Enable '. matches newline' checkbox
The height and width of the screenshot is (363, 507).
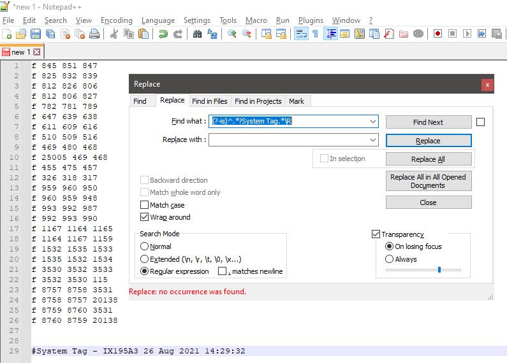[x=222, y=271]
